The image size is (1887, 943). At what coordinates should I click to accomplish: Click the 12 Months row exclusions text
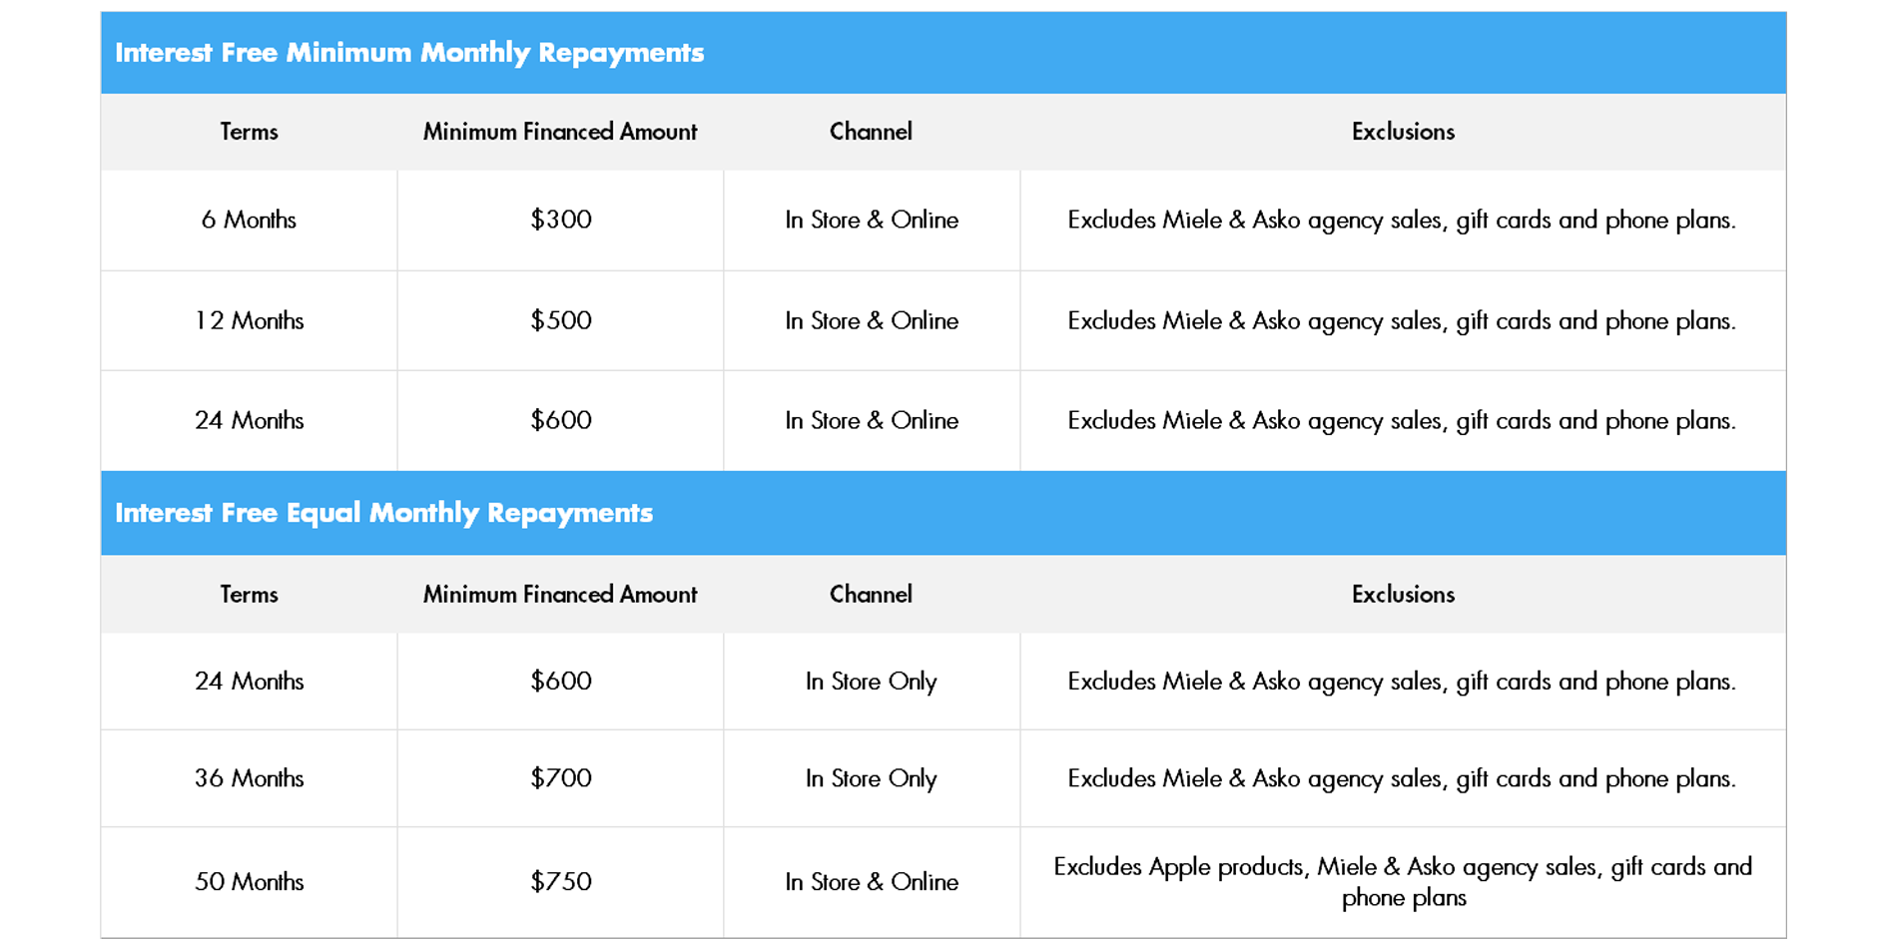[x=1402, y=321]
